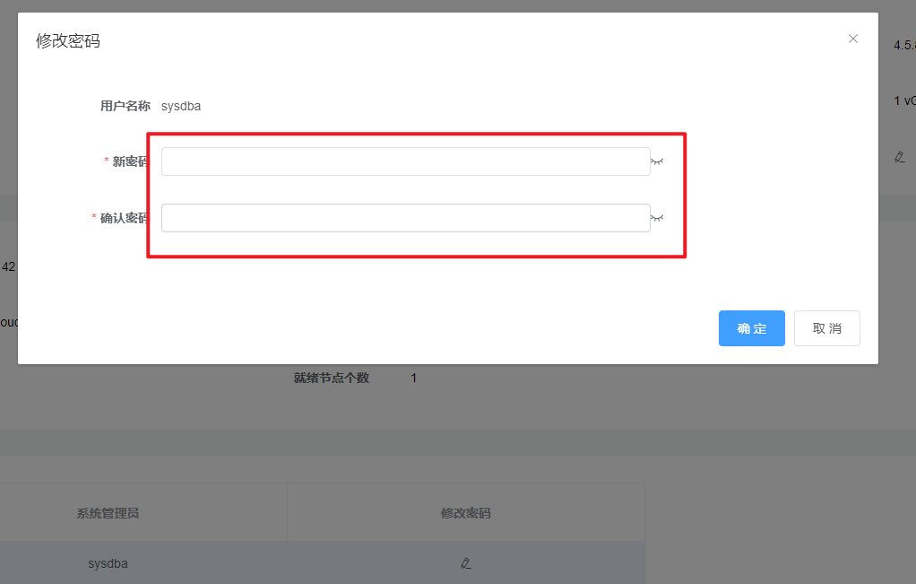Click the sysdba cell in the table
916x584 pixels.
[x=107, y=563]
